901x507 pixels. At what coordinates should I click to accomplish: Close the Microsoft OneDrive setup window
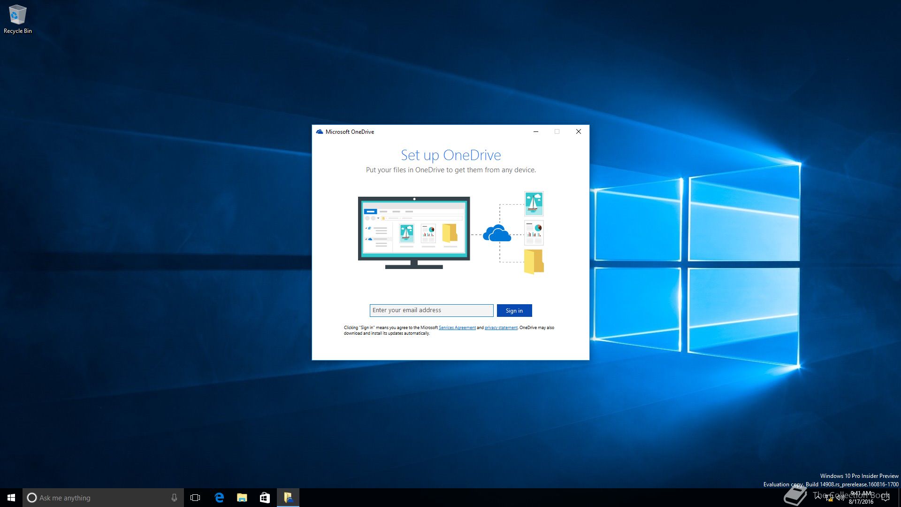coord(579,132)
